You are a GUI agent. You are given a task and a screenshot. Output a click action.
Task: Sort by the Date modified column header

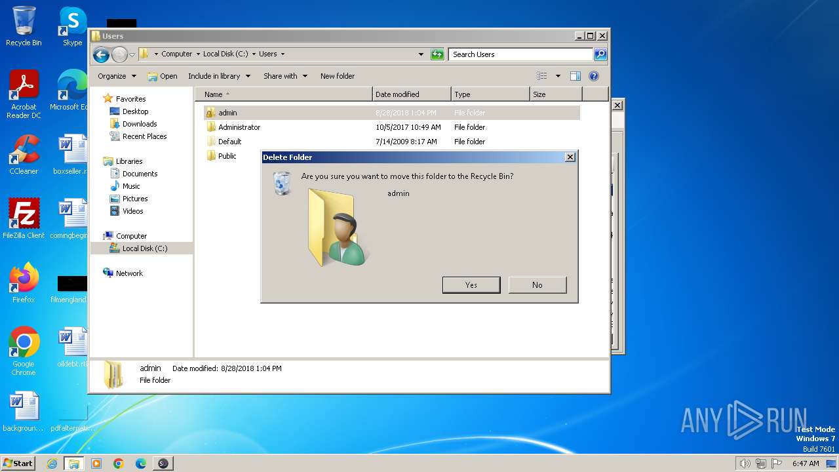click(412, 94)
